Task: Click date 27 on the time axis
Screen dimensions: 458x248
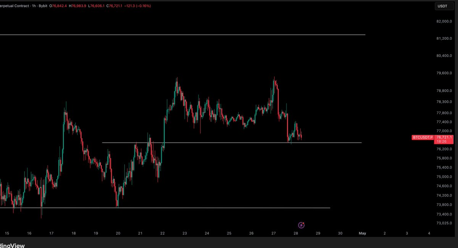Action: 274,233
